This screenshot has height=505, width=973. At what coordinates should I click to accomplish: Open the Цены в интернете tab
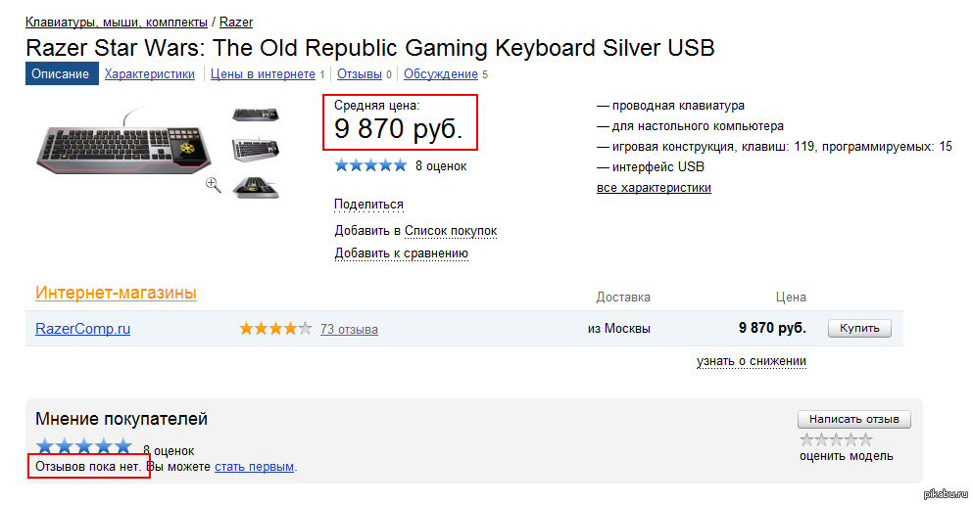(263, 74)
